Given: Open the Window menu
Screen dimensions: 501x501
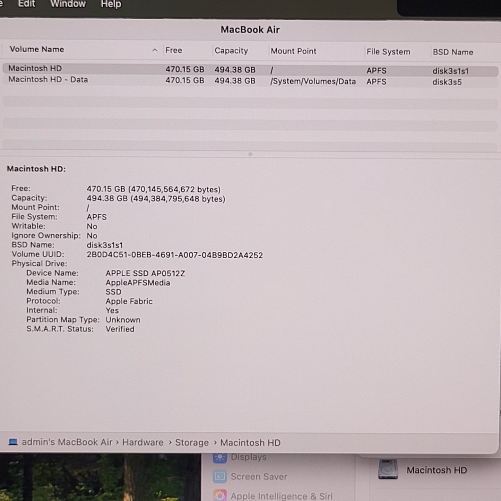Looking at the screenshot, I should pyautogui.click(x=68, y=4).
